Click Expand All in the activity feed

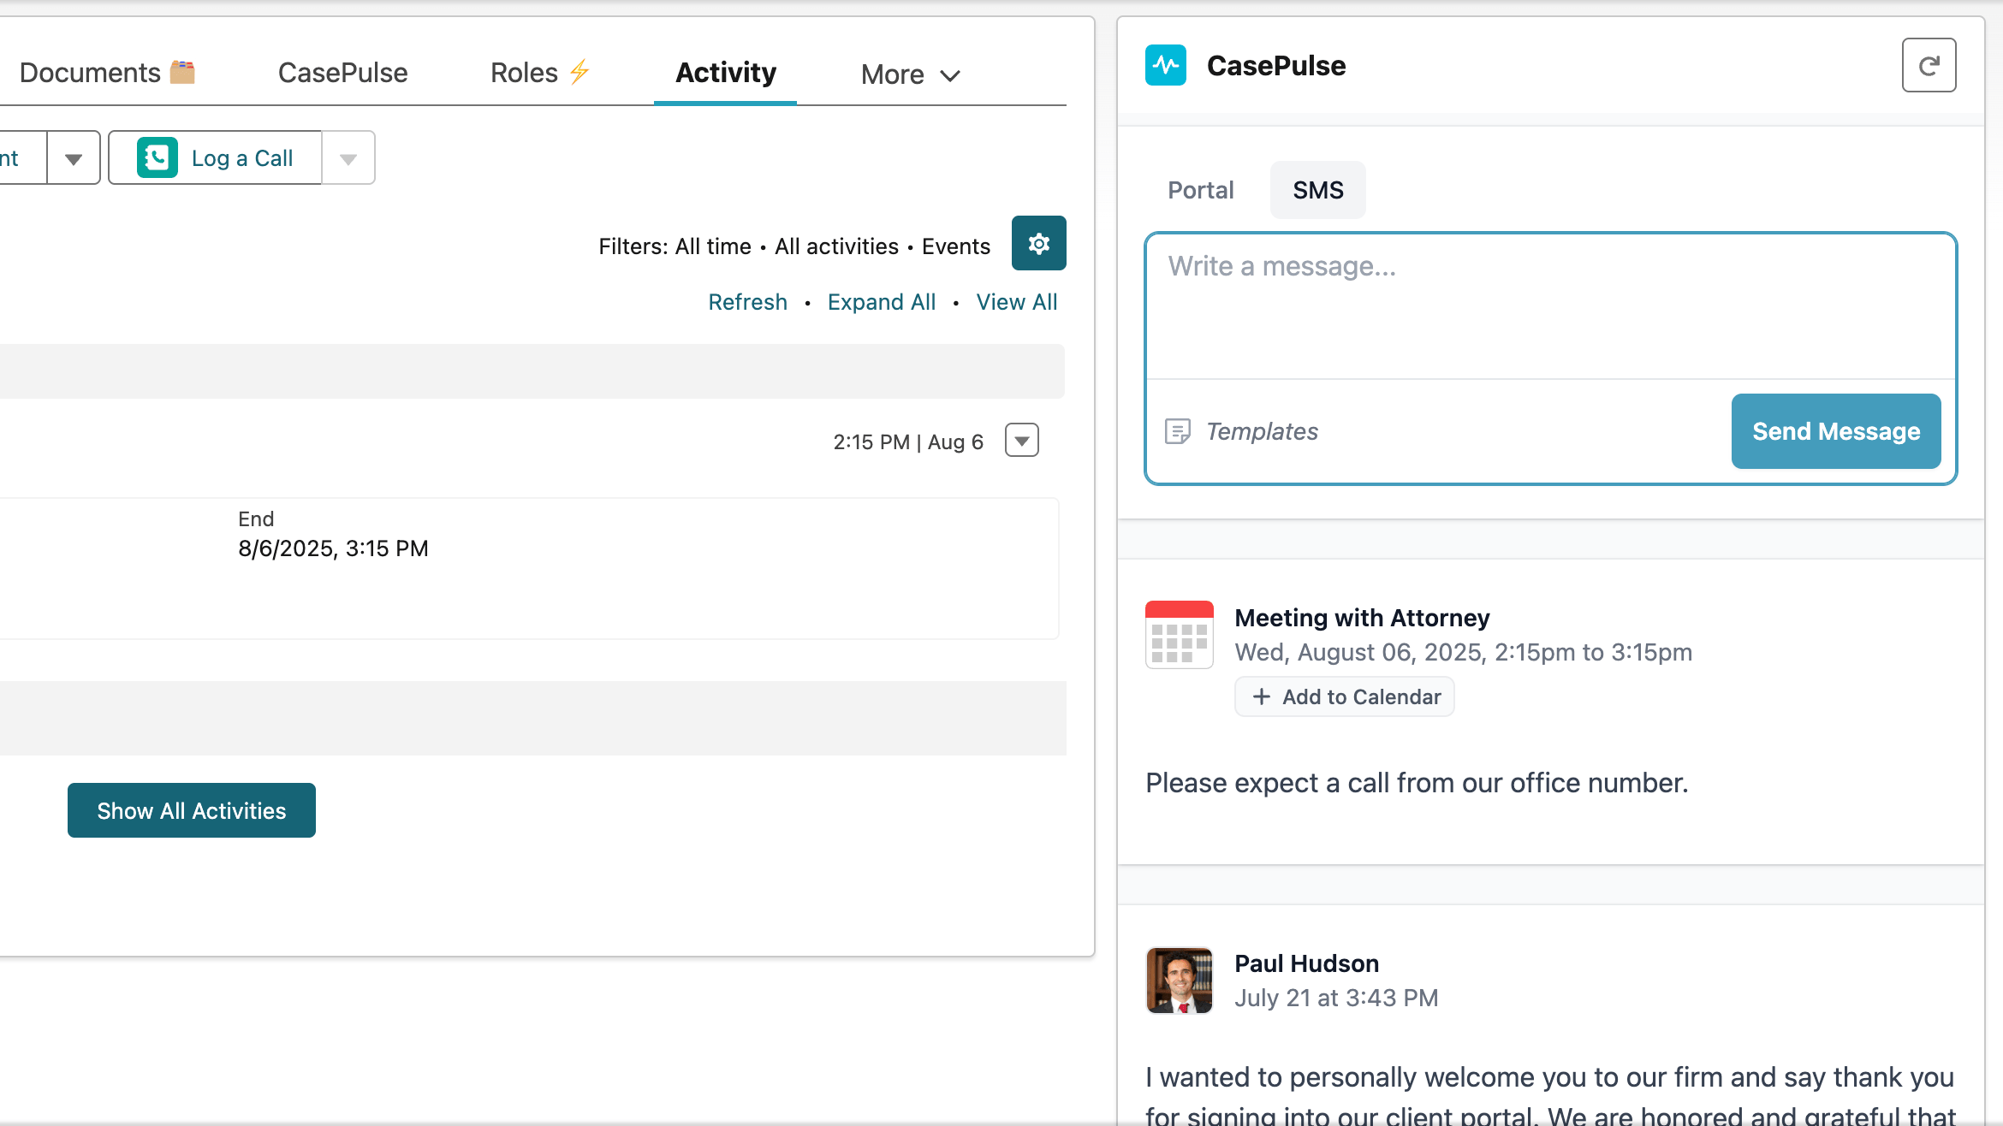(x=882, y=301)
